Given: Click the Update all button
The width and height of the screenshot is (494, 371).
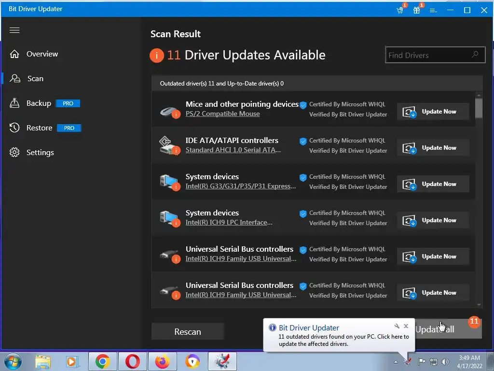Looking at the screenshot, I should tap(448, 329).
